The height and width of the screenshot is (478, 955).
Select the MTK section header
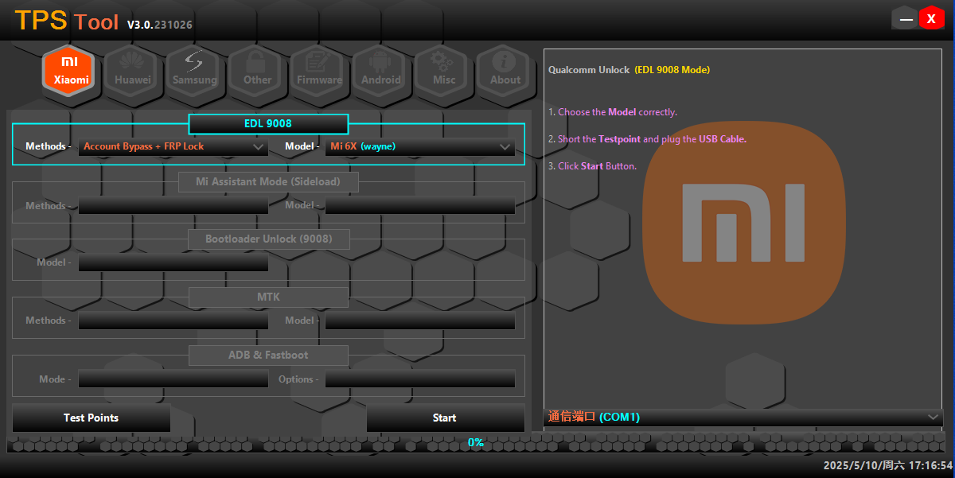pyautogui.click(x=268, y=297)
